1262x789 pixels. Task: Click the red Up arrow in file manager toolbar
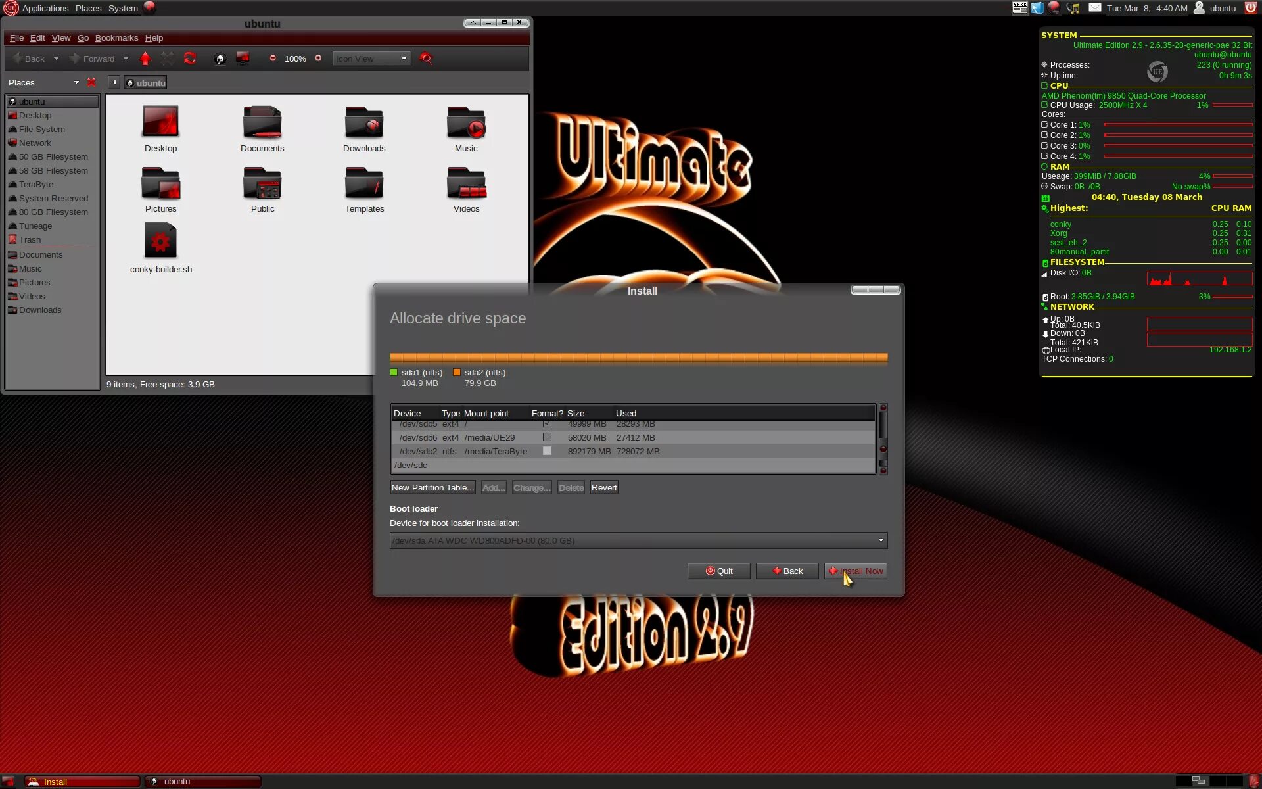point(145,59)
